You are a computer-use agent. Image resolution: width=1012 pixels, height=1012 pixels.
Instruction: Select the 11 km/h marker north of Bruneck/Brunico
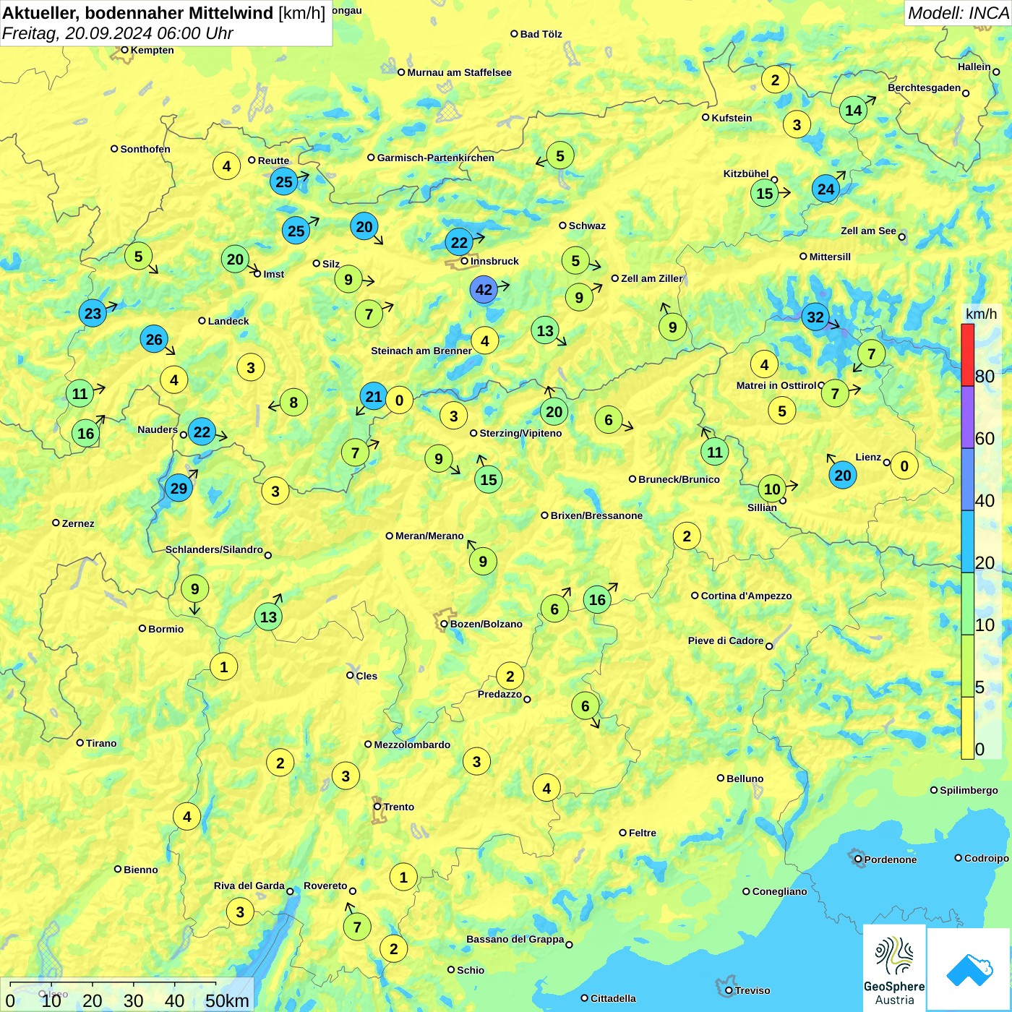[x=714, y=452]
